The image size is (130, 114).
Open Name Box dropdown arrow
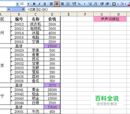point(9,9)
